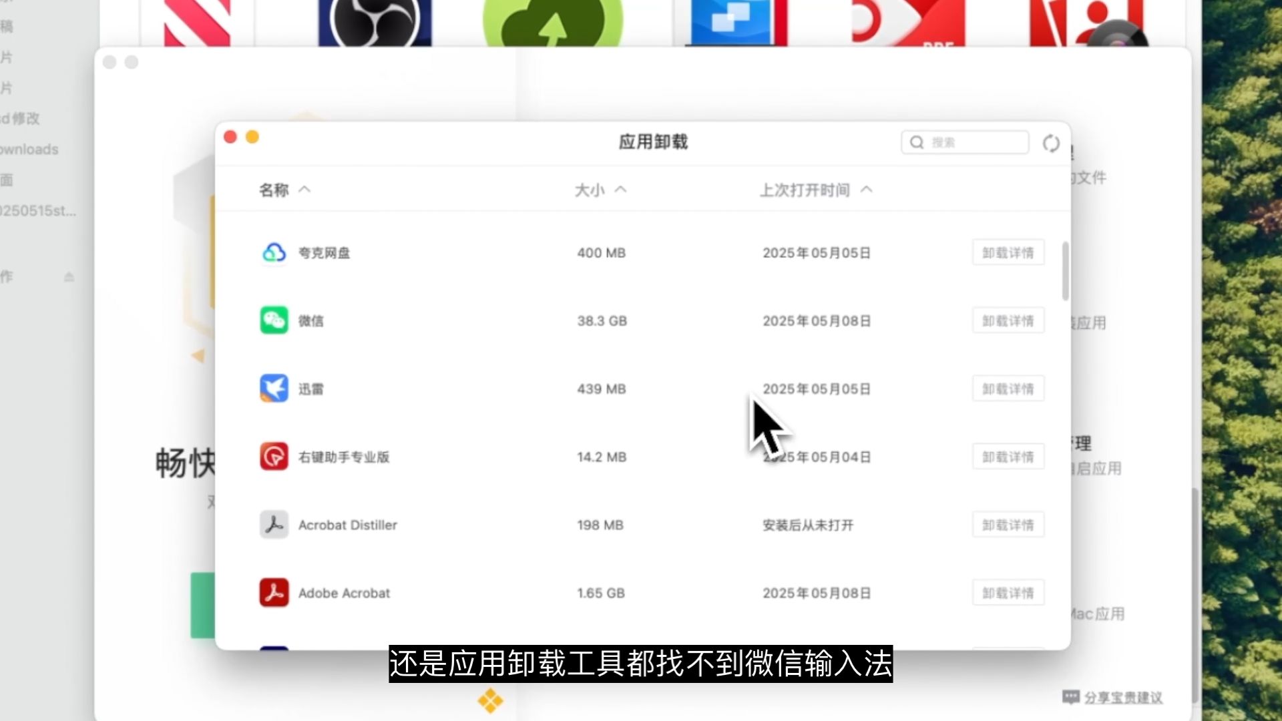Click the 应用卸载 window title
The height and width of the screenshot is (721, 1282).
tap(653, 142)
